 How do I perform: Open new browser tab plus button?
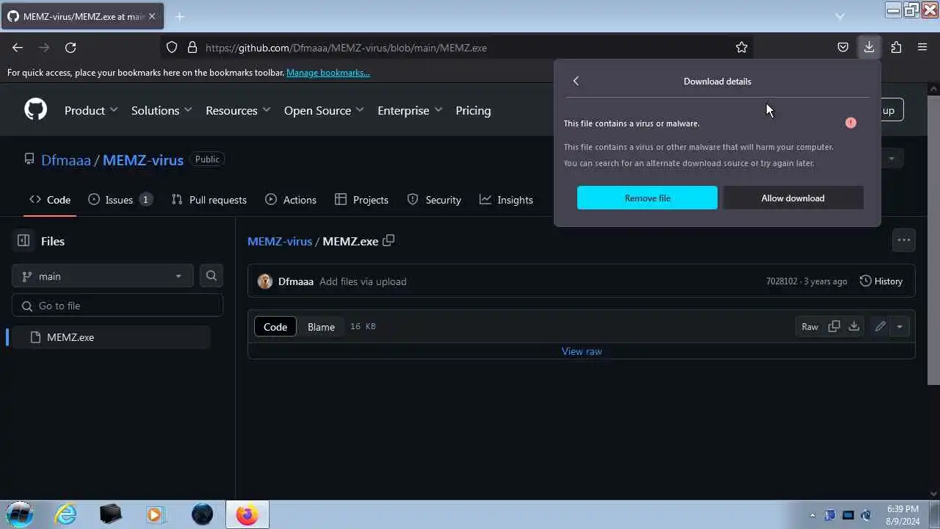[180, 16]
